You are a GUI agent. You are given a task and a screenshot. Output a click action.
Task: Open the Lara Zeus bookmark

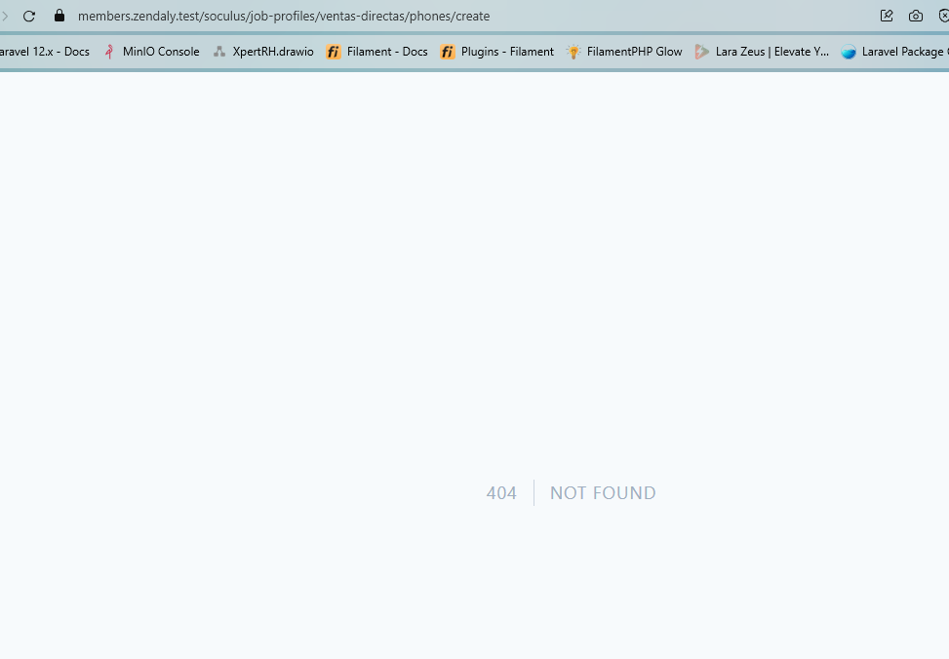pos(762,52)
